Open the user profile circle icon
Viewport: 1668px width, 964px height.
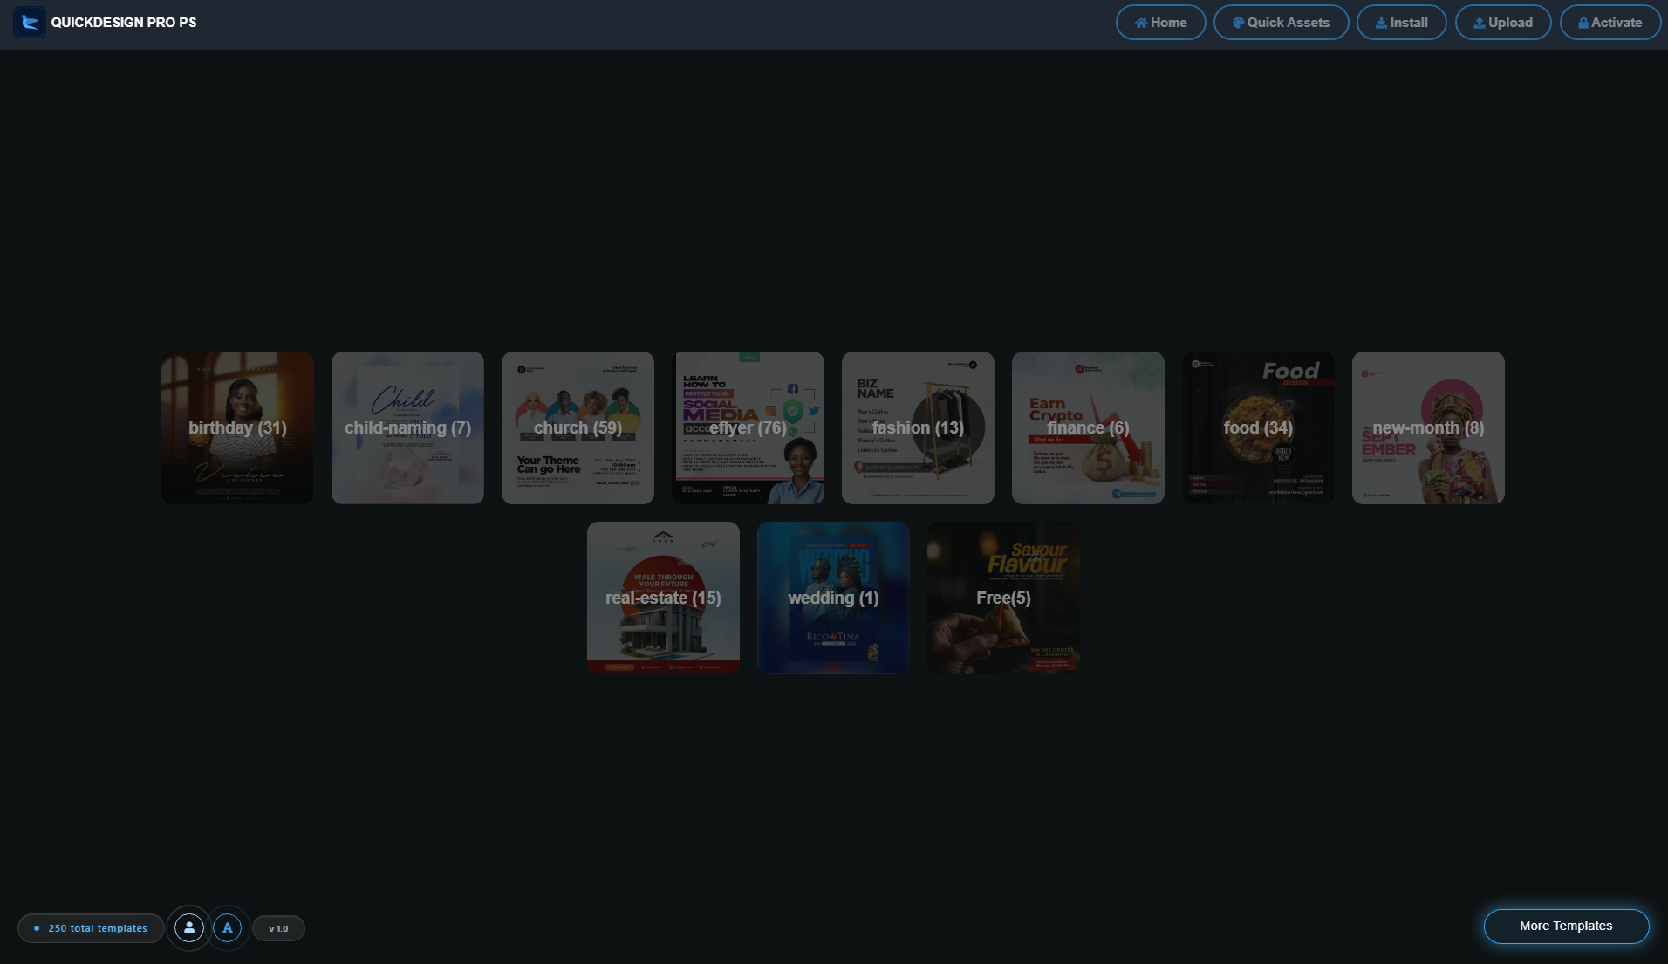pyautogui.click(x=188, y=927)
